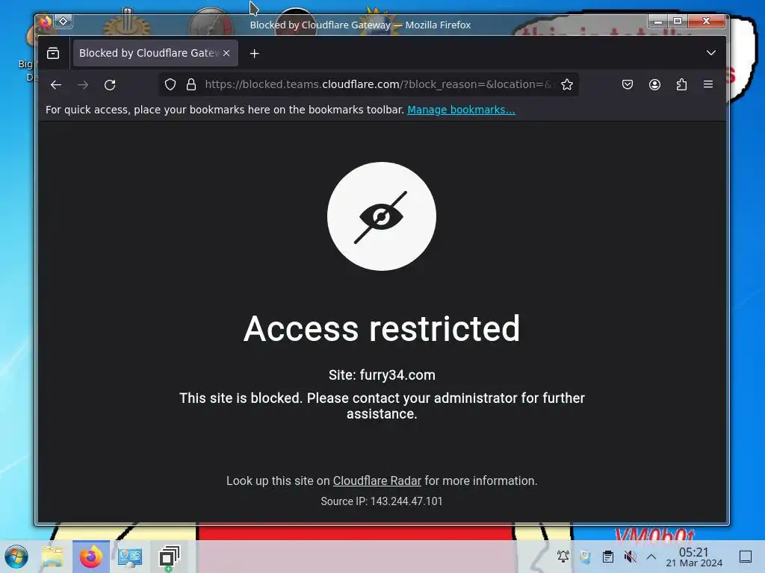Toggle the window on-all-desktops pin icon
765x573 pixels.
coord(64,21)
